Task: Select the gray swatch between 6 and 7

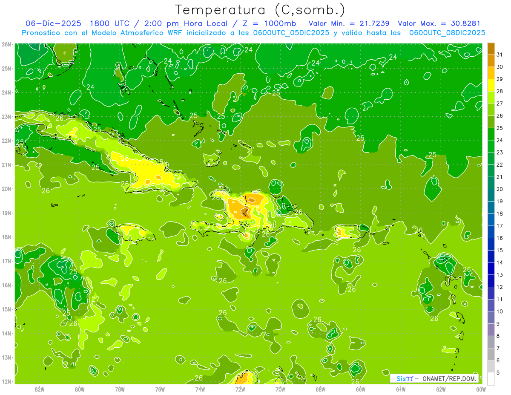Action: 491,354
